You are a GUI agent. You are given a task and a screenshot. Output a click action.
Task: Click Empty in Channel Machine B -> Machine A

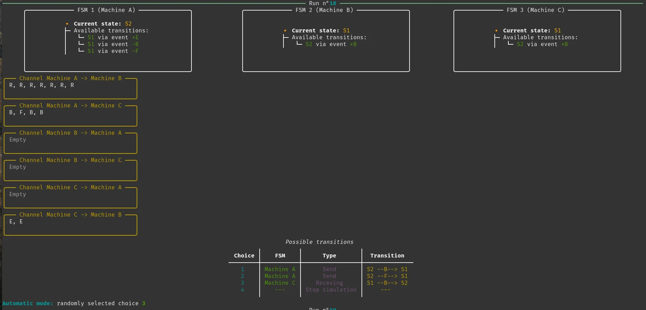(18, 140)
